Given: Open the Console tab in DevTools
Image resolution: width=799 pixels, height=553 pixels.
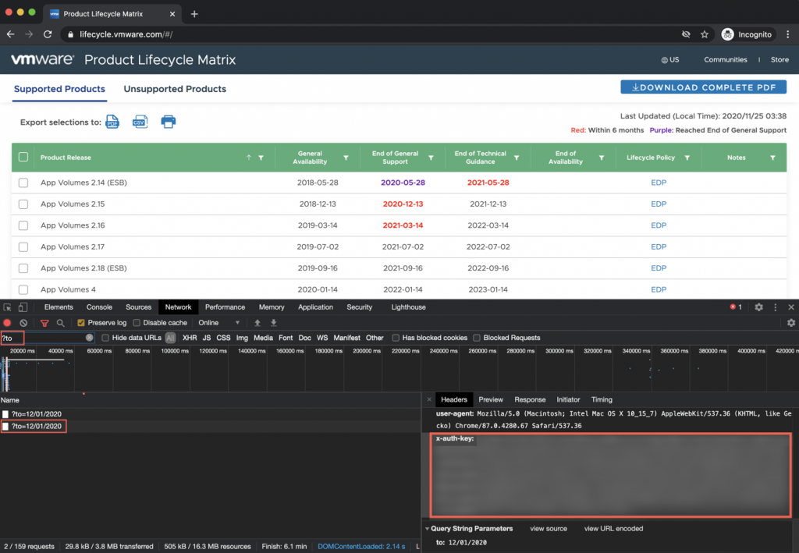Looking at the screenshot, I should click(x=99, y=307).
